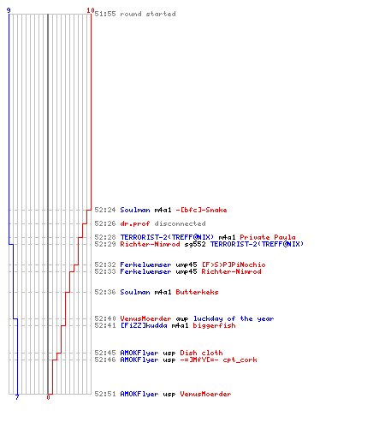The height and width of the screenshot is (428, 385).
Task: Click victim Richter-Nimrod at 52:33
Action: click(231, 271)
